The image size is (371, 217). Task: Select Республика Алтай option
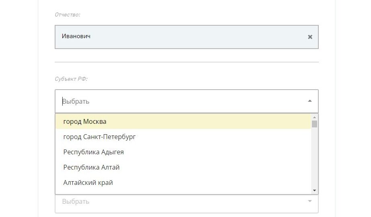click(x=183, y=167)
